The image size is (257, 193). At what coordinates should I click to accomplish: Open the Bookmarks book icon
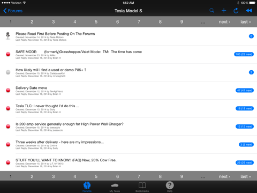click(x=142, y=187)
